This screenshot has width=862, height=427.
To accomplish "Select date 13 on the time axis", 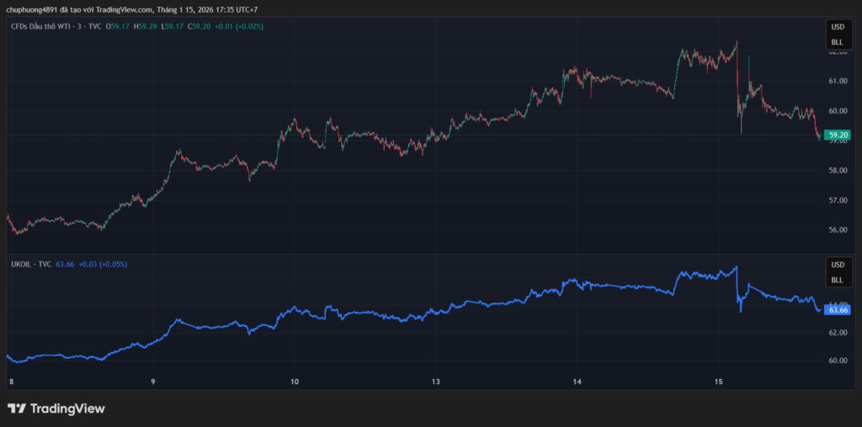I will 435,382.
